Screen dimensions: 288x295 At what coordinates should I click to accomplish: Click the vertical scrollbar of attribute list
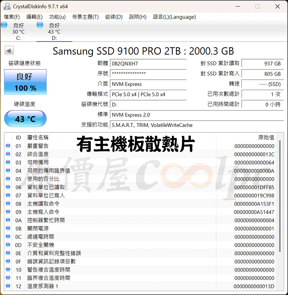280,196
